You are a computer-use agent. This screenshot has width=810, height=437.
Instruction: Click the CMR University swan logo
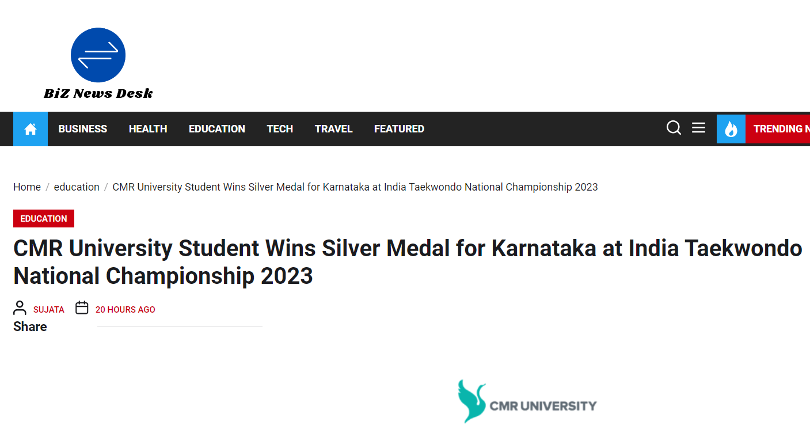(x=471, y=401)
